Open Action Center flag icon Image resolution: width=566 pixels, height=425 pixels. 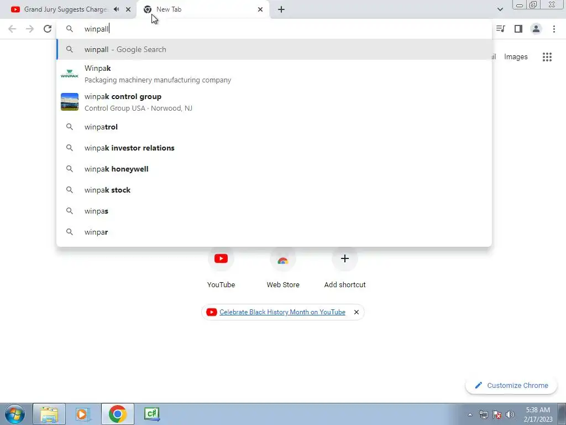point(497,414)
